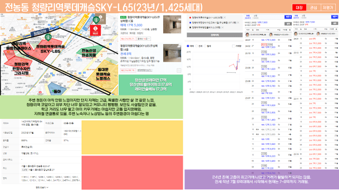Select the second size tab in left panel
The height and width of the screenshot is (191, 339).
click(255, 16)
